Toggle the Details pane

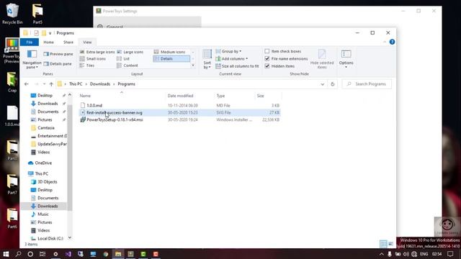tap(58, 64)
